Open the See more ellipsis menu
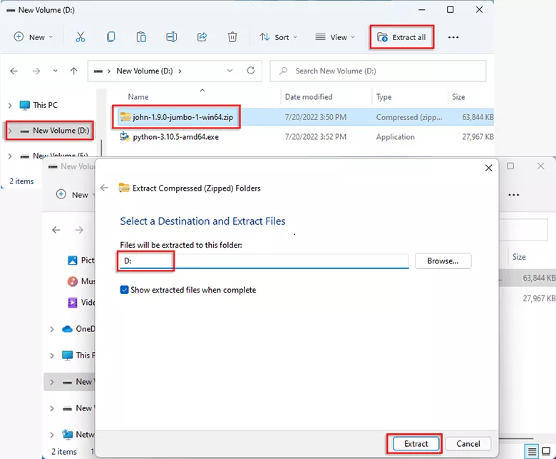This screenshot has height=459, width=556. (453, 37)
